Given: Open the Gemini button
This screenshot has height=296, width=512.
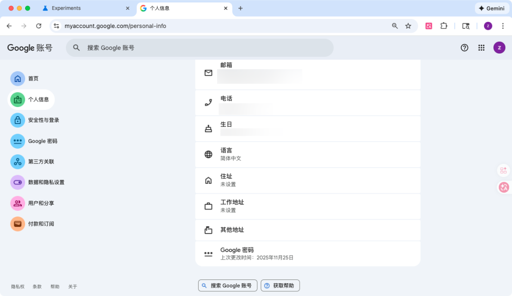Looking at the screenshot, I should [492, 8].
